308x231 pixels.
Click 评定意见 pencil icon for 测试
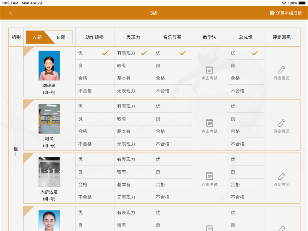click(282, 123)
